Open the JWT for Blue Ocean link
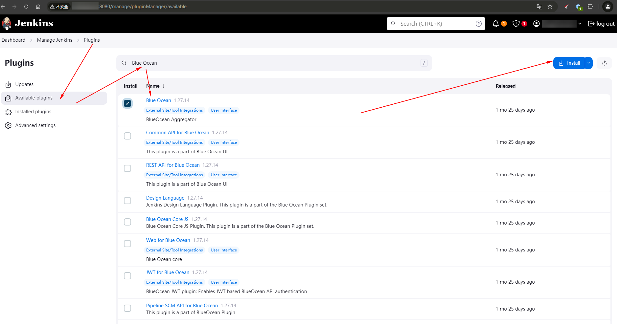617x324 pixels. click(168, 272)
